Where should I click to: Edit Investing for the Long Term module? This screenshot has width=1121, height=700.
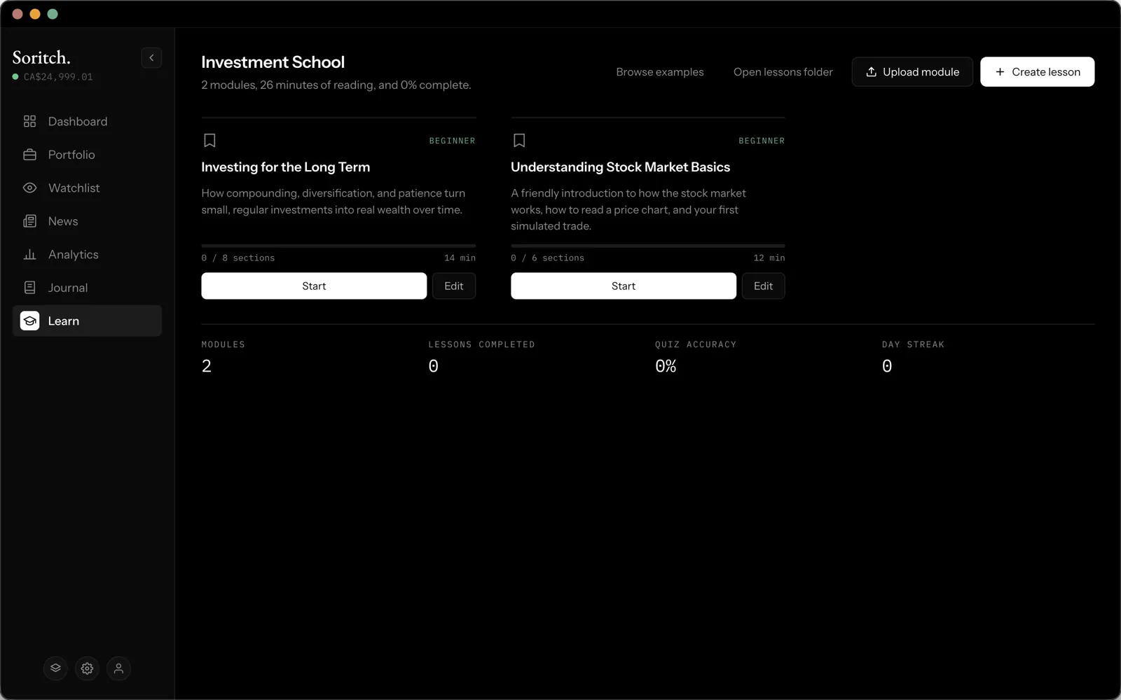(x=454, y=286)
